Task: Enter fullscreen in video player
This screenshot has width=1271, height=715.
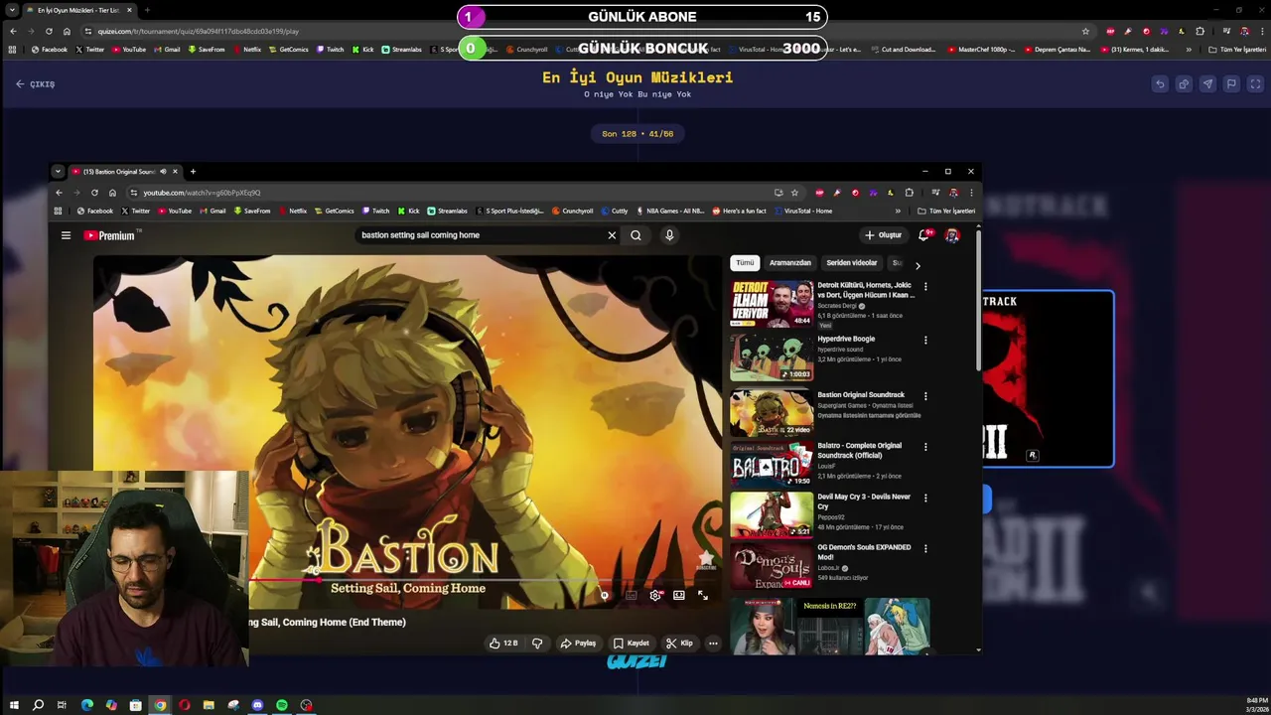Action: point(703,596)
